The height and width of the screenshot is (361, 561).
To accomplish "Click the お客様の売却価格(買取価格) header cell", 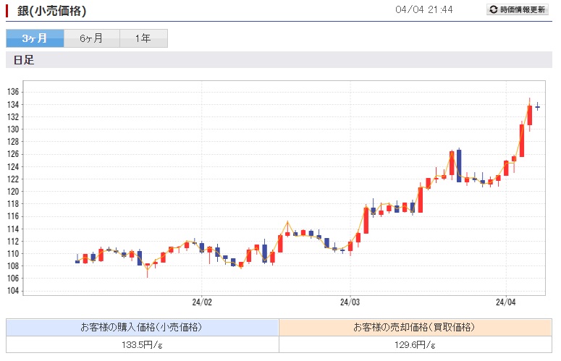I will (x=416, y=328).
